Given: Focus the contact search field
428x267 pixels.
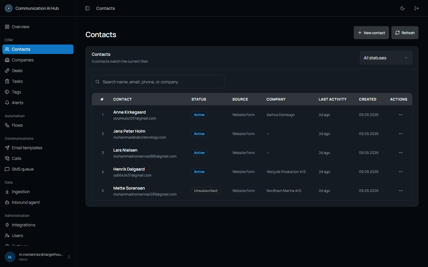Looking at the screenshot, I should coord(158,82).
